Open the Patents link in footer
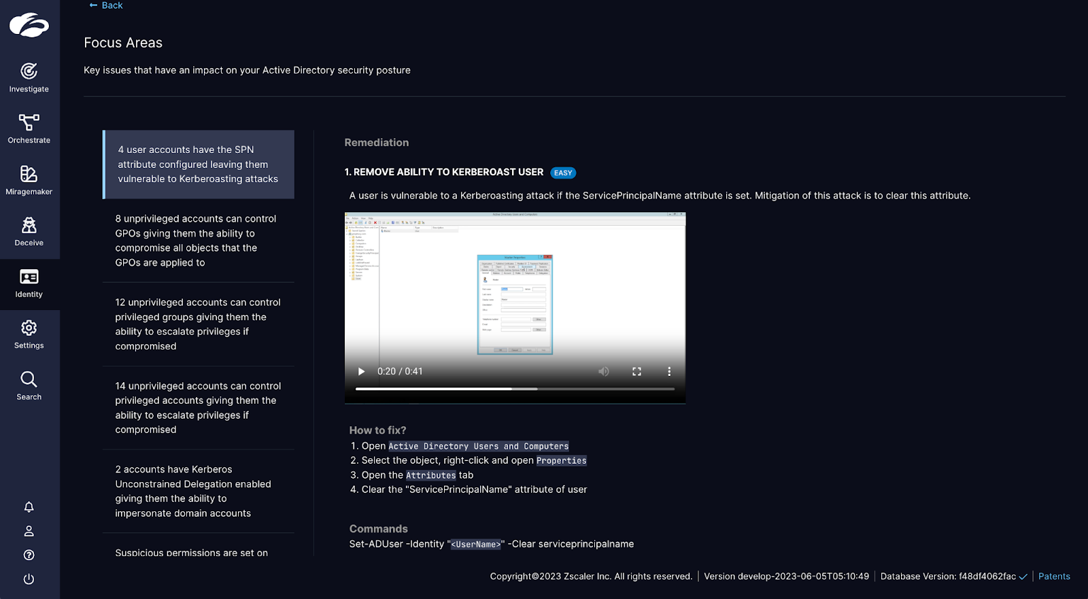The image size is (1088, 599). [x=1053, y=577]
